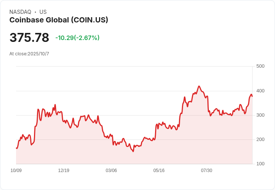Click the US market label

click(43, 12)
